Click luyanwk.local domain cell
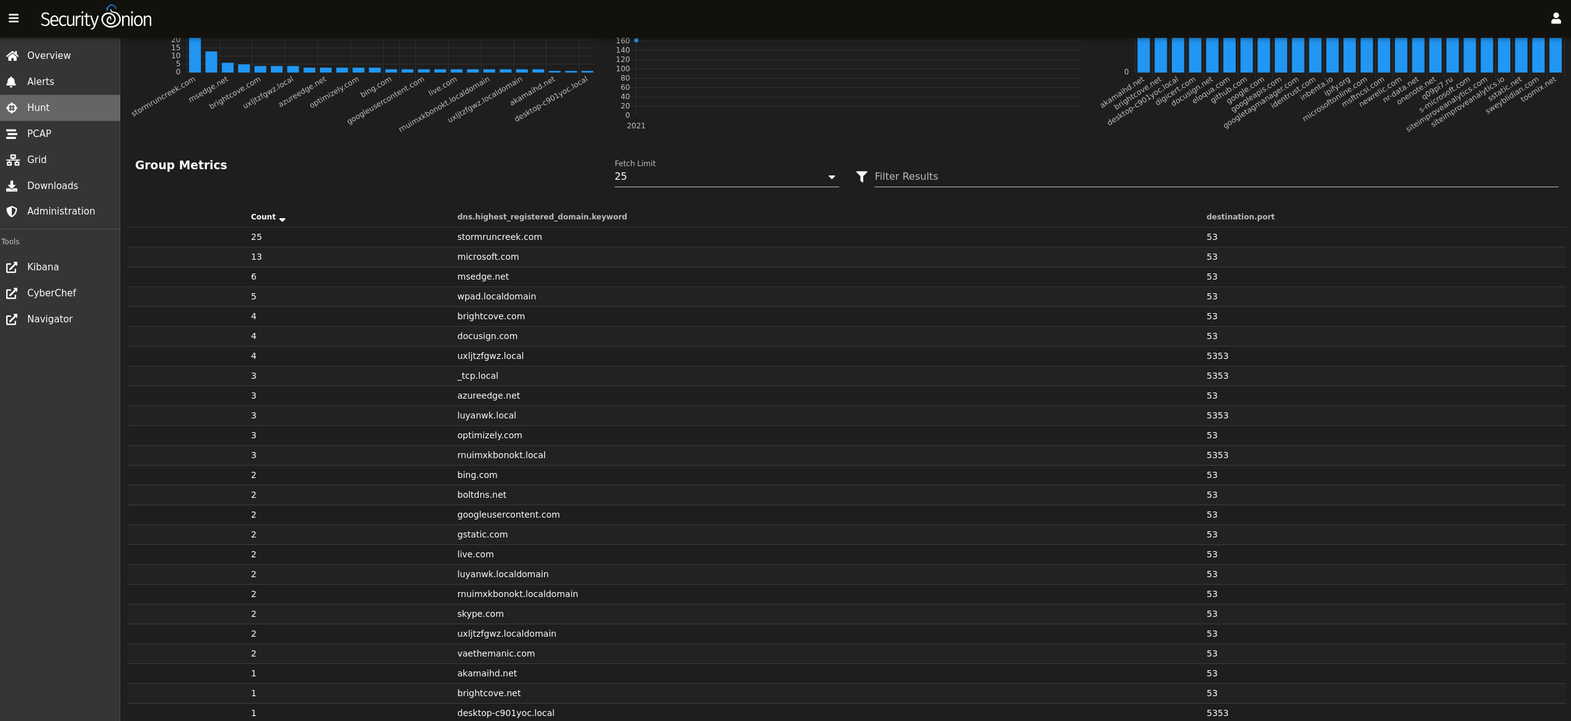The height and width of the screenshot is (721, 1571). coord(486,415)
